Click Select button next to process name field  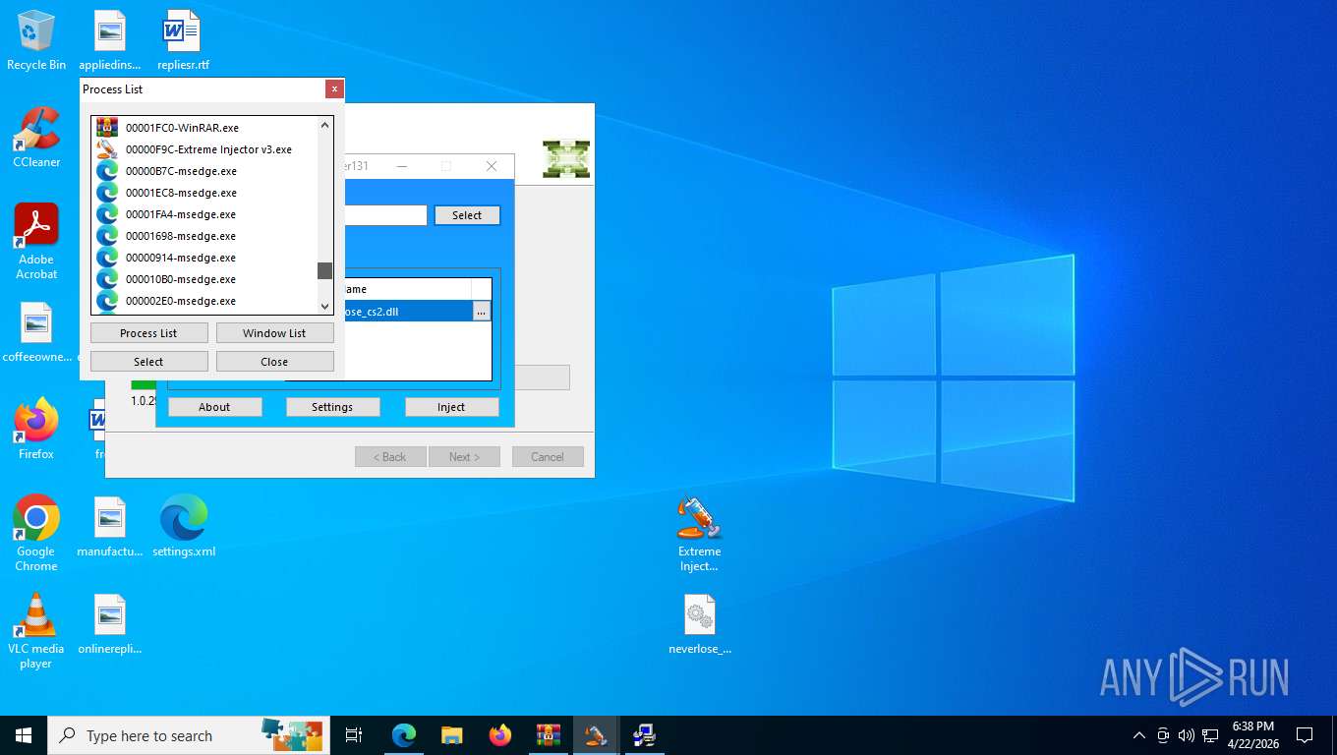(x=467, y=215)
